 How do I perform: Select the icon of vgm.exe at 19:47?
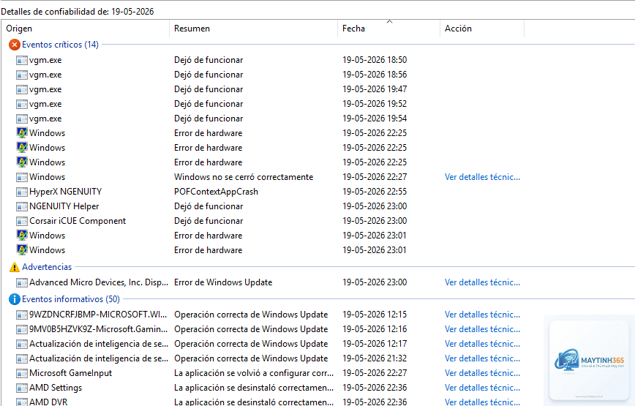(22, 89)
